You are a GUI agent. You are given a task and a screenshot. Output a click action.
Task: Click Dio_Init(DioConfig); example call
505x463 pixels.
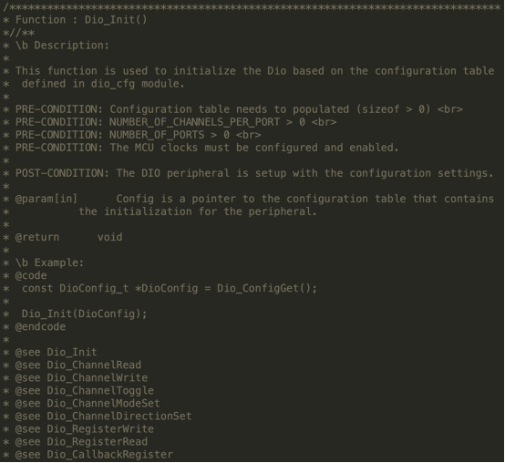[x=85, y=314]
